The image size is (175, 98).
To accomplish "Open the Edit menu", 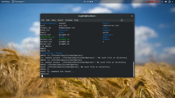I will (48, 20).
